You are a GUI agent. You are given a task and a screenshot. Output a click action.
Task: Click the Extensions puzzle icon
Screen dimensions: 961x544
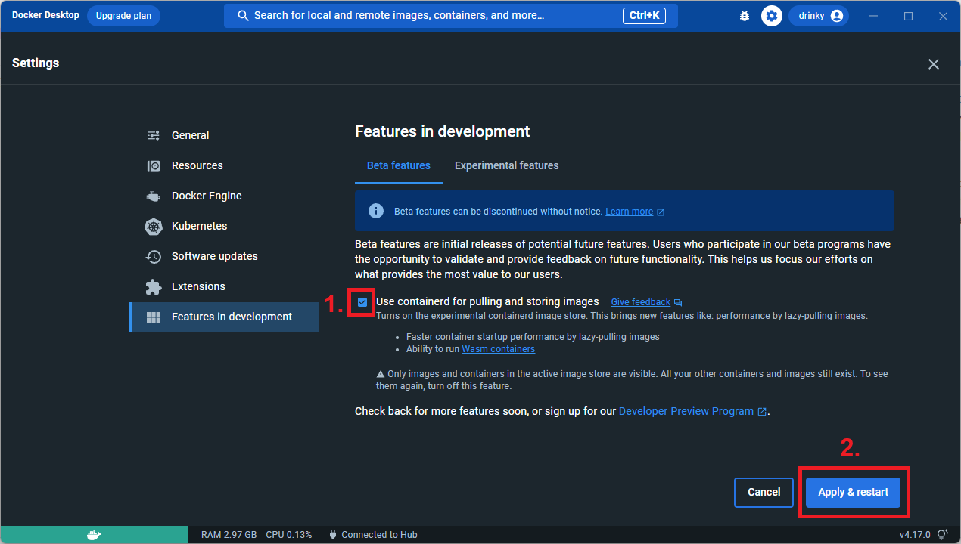coord(154,286)
